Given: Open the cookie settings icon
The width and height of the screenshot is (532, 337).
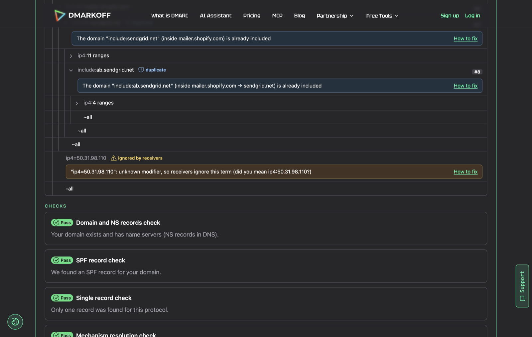Looking at the screenshot, I should point(15,322).
